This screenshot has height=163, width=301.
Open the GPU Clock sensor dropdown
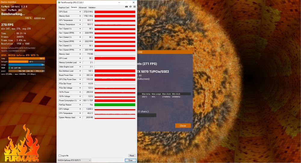point(80,12)
